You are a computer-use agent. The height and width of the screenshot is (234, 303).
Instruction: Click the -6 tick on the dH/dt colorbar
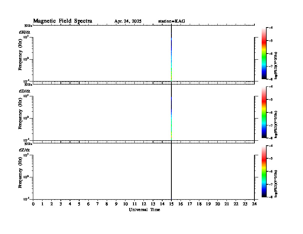271,54
